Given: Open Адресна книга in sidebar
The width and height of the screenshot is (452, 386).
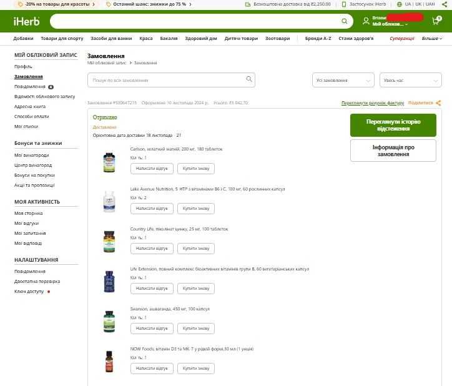Looking at the screenshot, I should 30,106.
